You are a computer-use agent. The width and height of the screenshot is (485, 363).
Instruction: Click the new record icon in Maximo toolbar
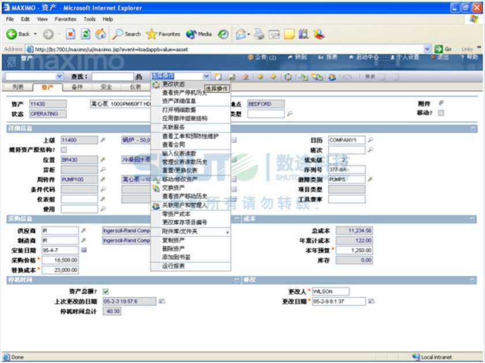click(x=219, y=76)
